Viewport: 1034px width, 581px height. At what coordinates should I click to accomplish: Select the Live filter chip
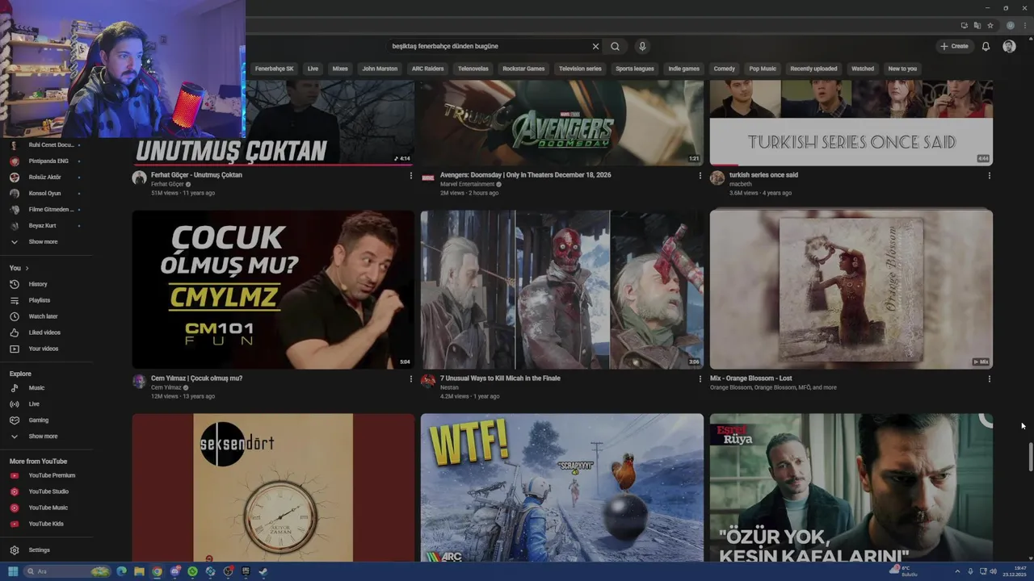click(313, 69)
